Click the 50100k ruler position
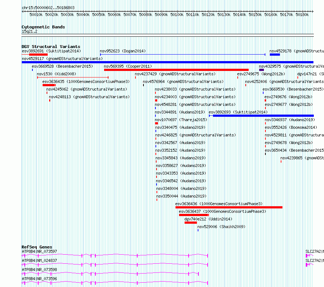Viewport: 324px width, 287px height. coord(177,15)
